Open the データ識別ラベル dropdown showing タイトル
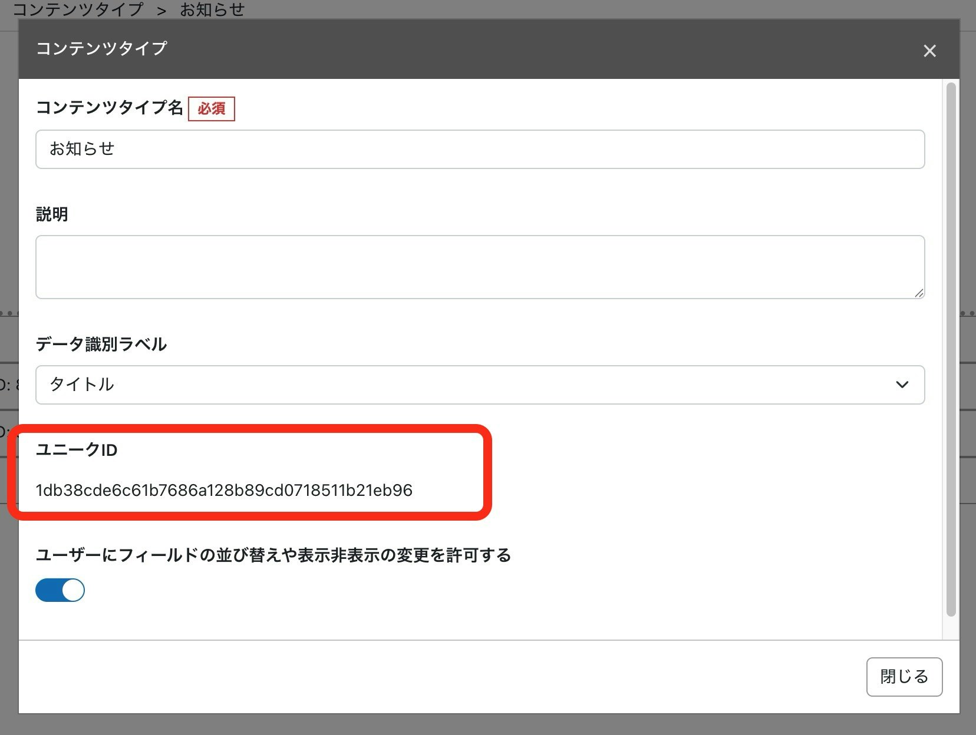976x735 pixels. click(x=480, y=385)
